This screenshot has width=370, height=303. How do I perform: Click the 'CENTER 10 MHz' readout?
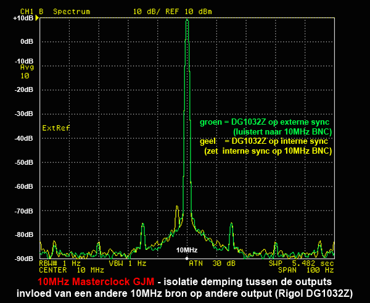click(72, 270)
